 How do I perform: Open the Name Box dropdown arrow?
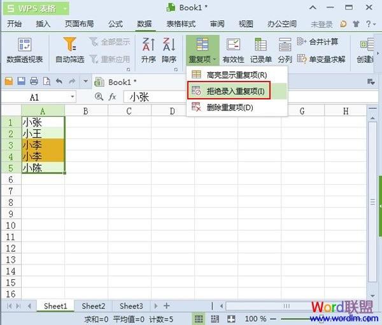[x=73, y=97]
